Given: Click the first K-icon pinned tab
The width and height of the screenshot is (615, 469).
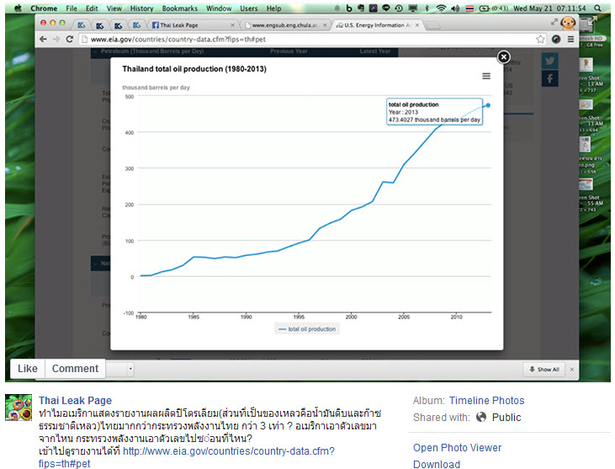Looking at the screenshot, I should pyautogui.click(x=82, y=25).
